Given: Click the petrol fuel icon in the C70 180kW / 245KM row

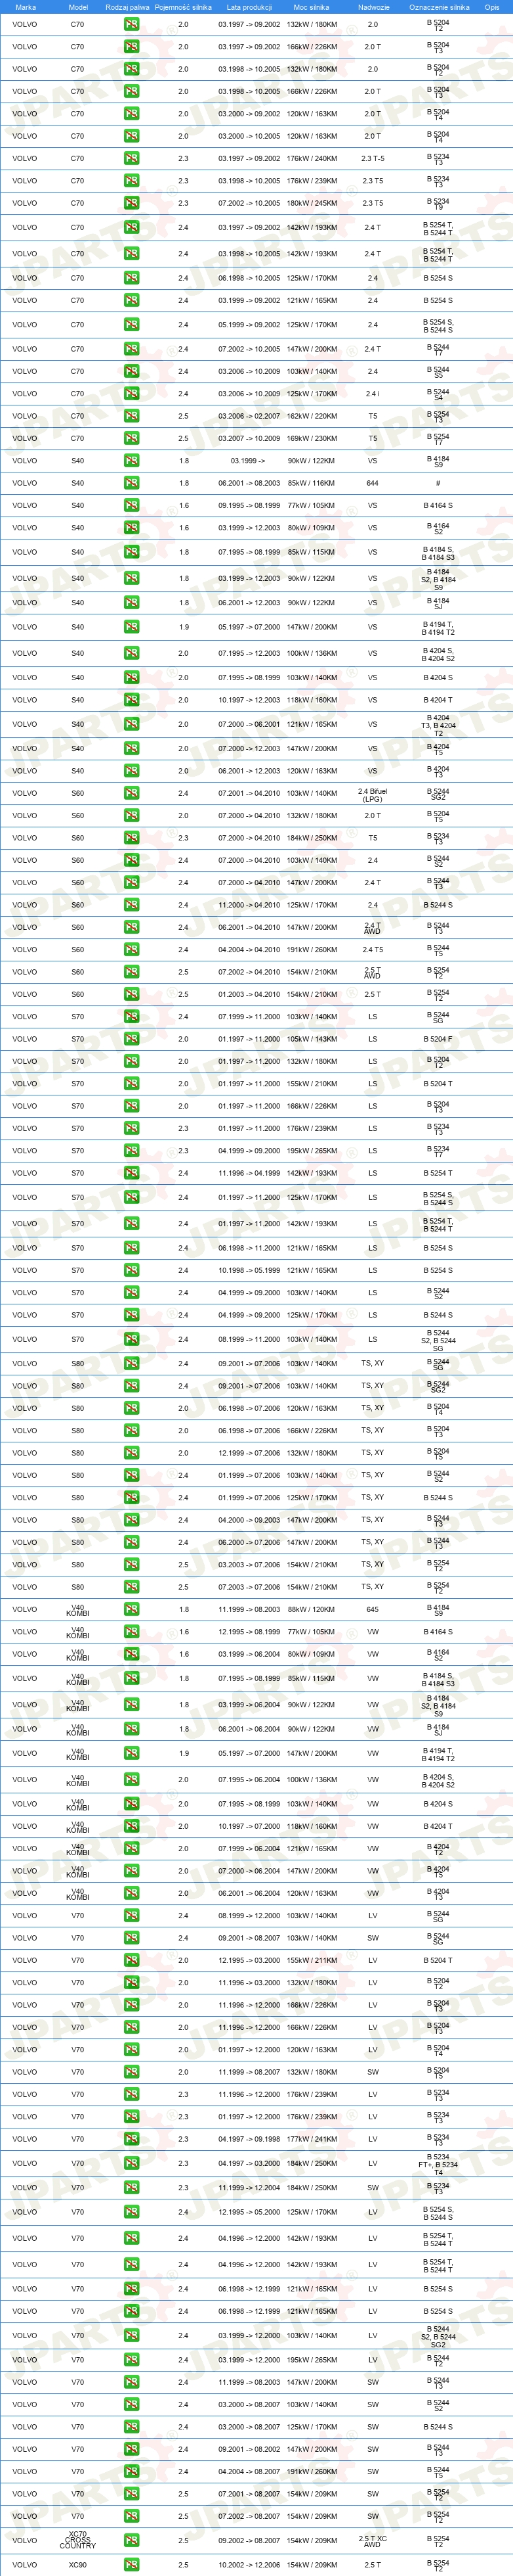Looking at the screenshot, I should coord(131,203).
